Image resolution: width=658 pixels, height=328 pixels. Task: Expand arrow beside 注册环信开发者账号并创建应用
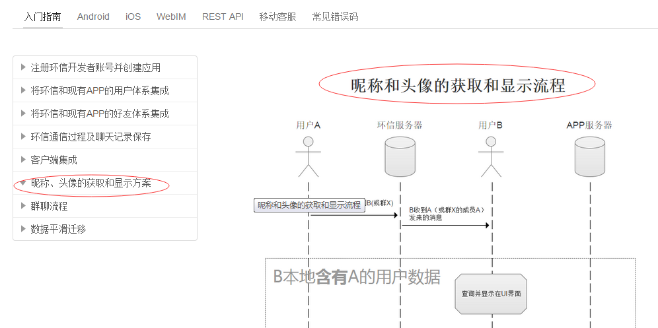click(x=23, y=67)
